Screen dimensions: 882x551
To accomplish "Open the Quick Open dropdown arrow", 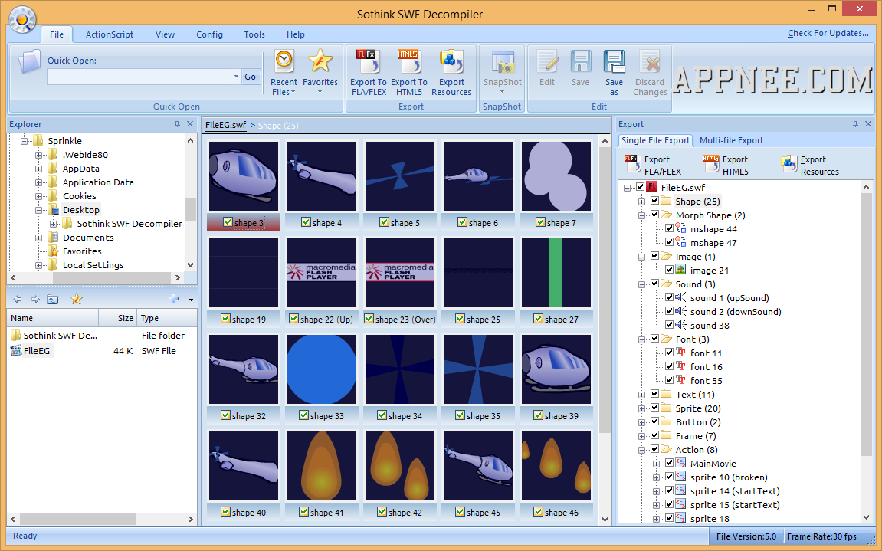I will pos(236,77).
